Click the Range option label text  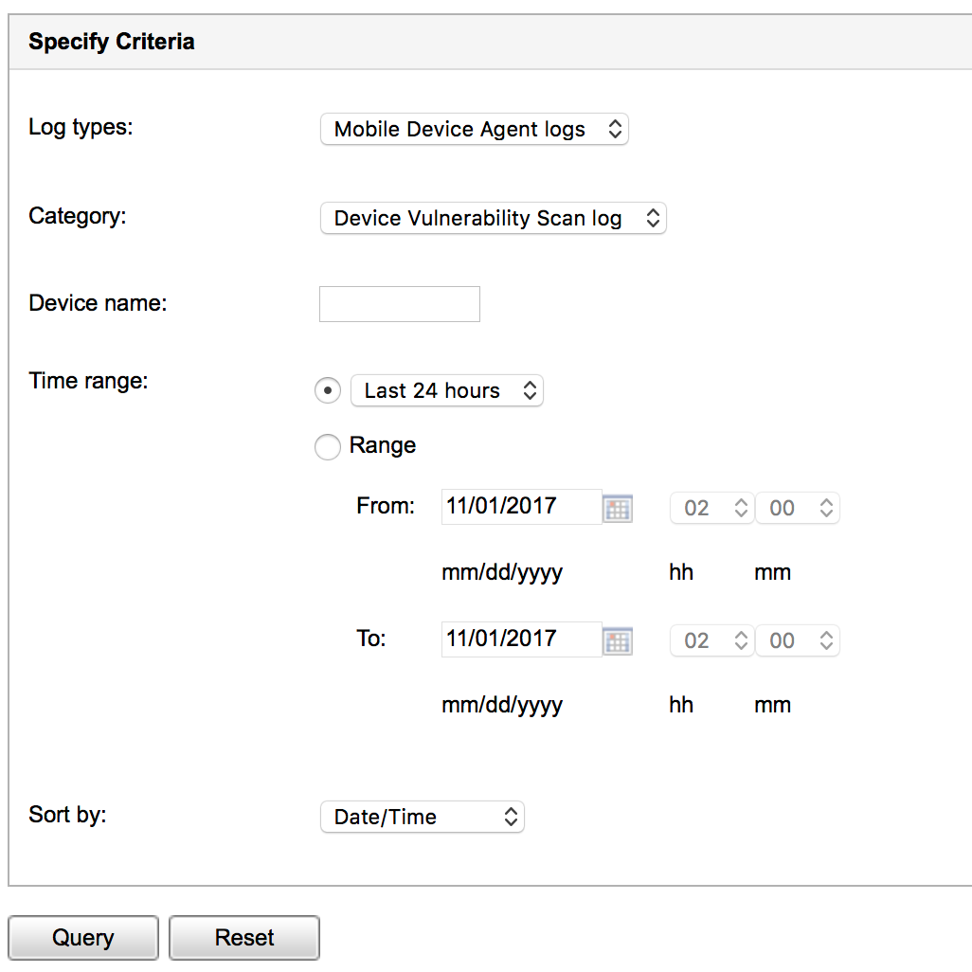click(x=383, y=445)
